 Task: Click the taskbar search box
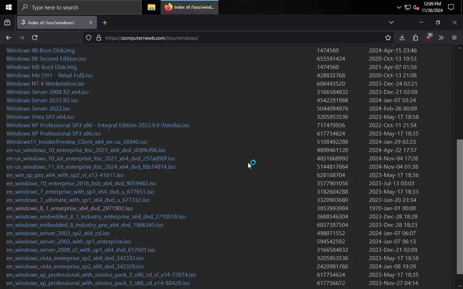(x=80, y=7)
